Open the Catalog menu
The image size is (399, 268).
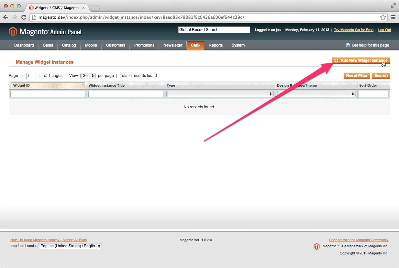click(x=69, y=45)
